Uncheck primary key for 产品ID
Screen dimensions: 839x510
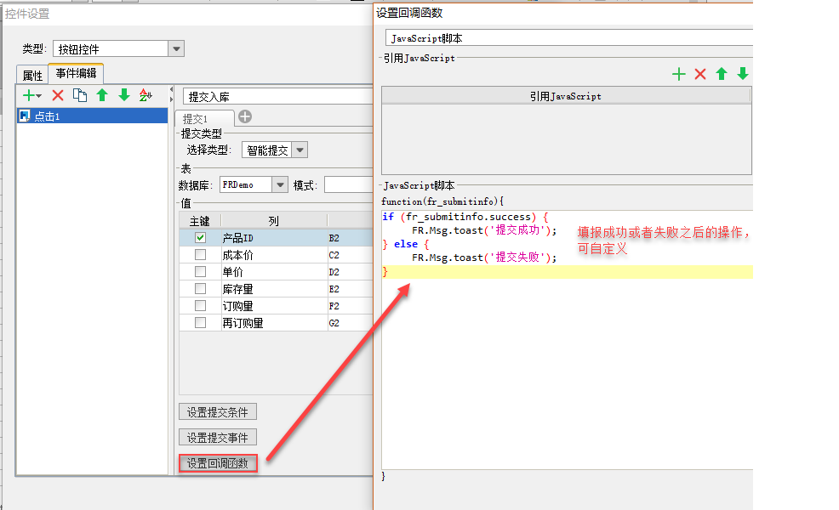(200, 237)
